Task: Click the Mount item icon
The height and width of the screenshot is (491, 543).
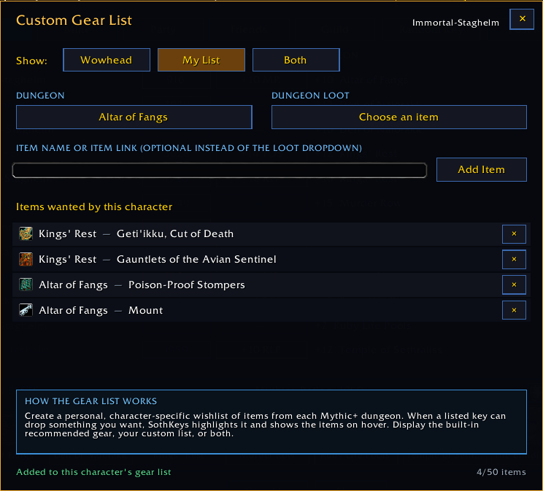Action: [26, 310]
